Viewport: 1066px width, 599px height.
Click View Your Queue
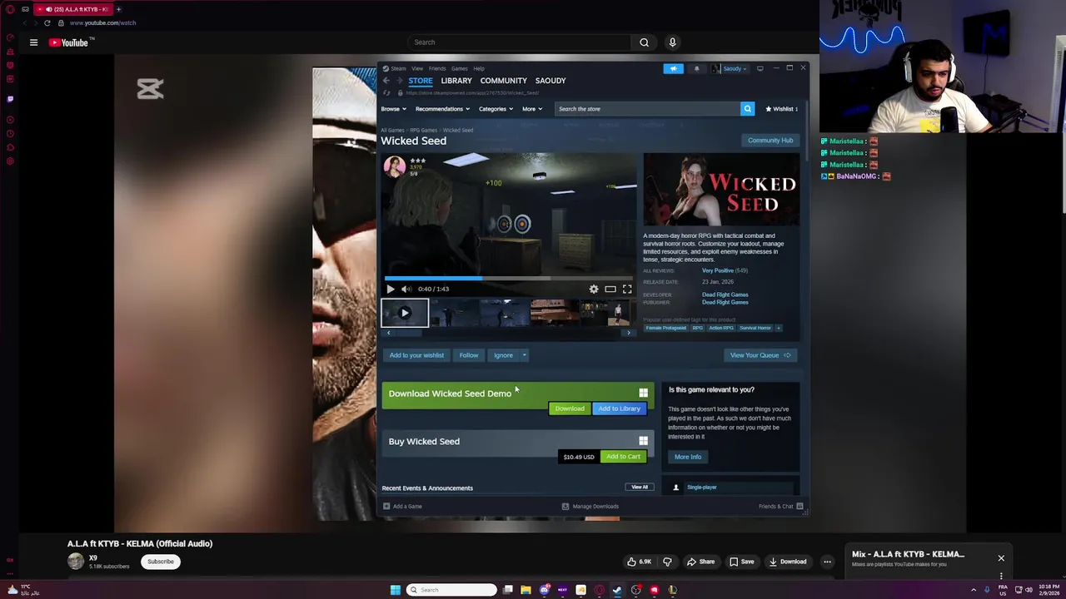(760, 355)
